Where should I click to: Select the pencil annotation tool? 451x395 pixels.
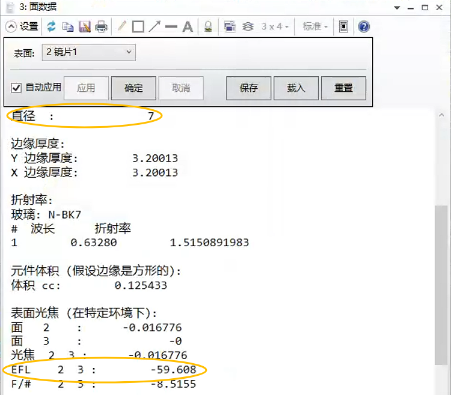(x=122, y=26)
